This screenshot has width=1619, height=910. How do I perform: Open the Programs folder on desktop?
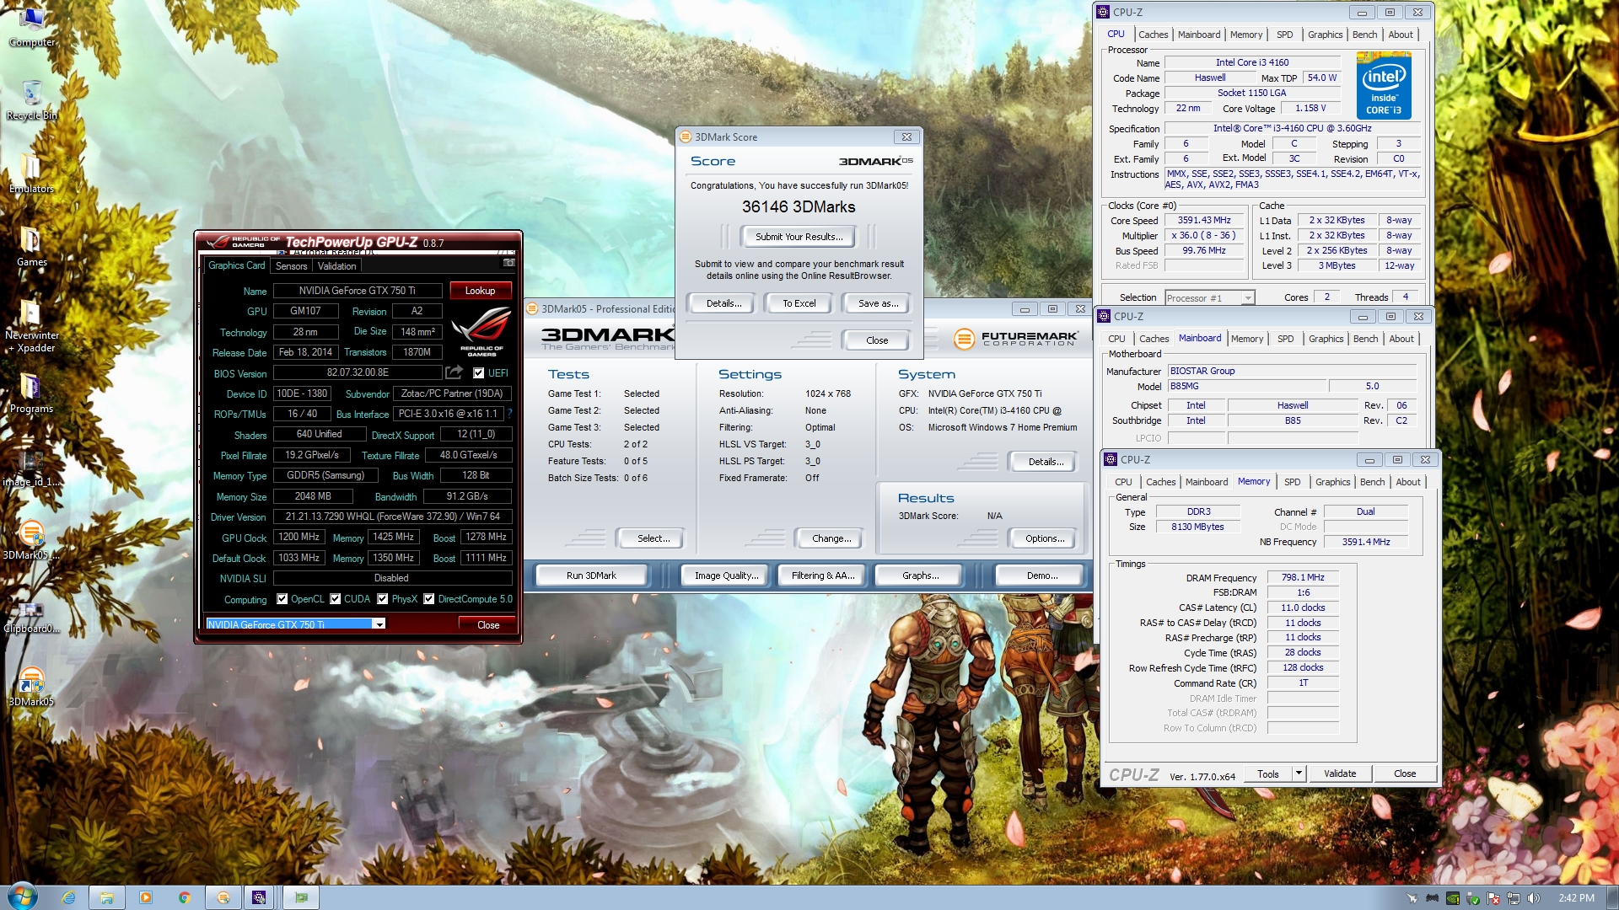tap(31, 394)
